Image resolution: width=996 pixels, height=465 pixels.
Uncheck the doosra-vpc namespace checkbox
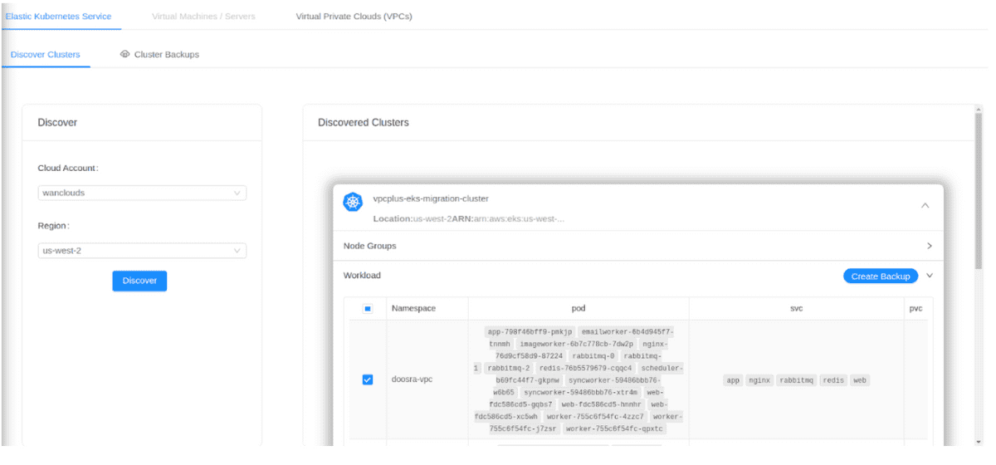click(x=368, y=380)
